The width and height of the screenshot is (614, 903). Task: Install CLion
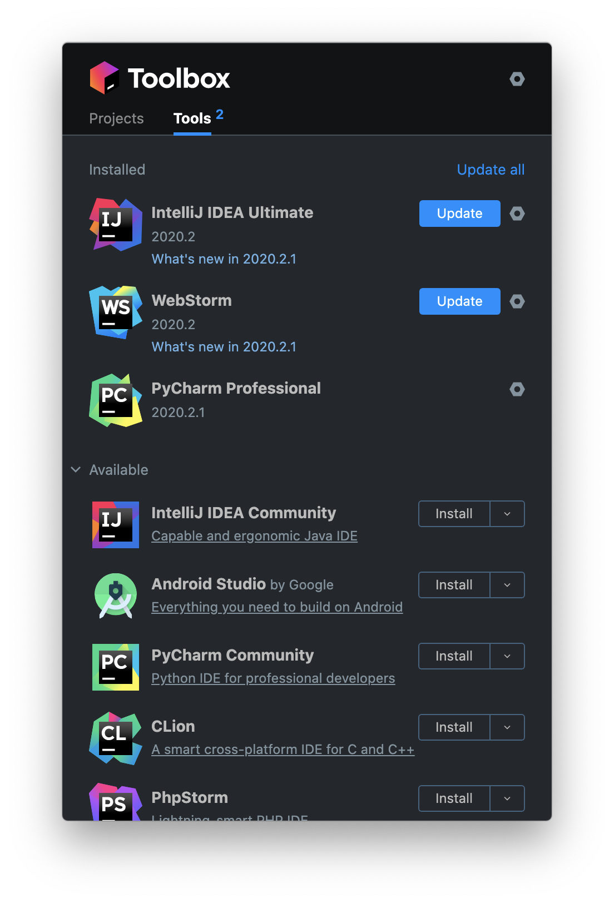pyautogui.click(x=454, y=727)
